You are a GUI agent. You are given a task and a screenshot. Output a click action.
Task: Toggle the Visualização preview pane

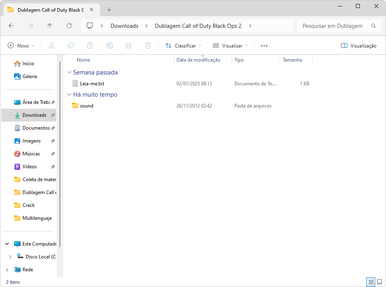(358, 45)
